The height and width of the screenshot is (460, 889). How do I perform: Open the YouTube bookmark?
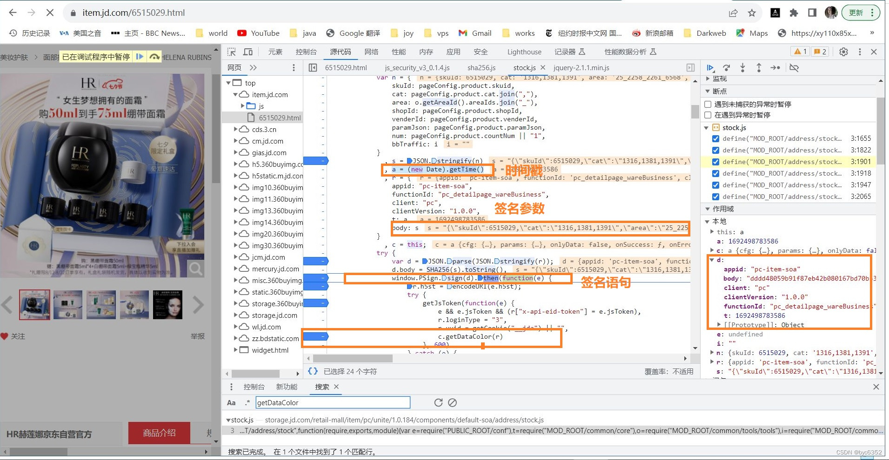(259, 33)
